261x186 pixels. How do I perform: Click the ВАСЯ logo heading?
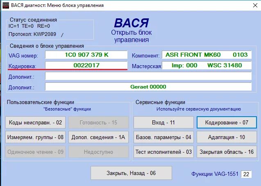click(x=132, y=23)
